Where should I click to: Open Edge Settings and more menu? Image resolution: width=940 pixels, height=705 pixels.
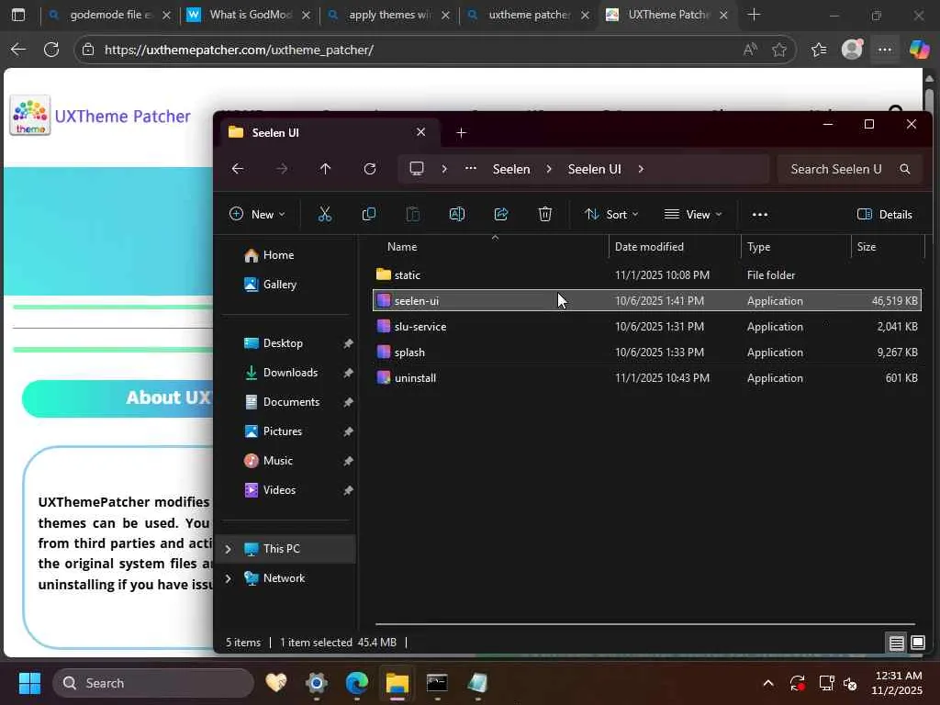click(885, 50)
